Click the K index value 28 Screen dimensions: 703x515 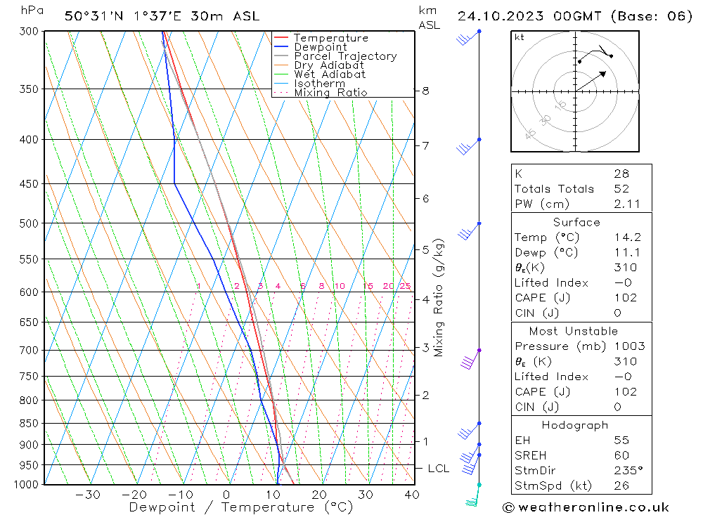click(x=622, y=174)
